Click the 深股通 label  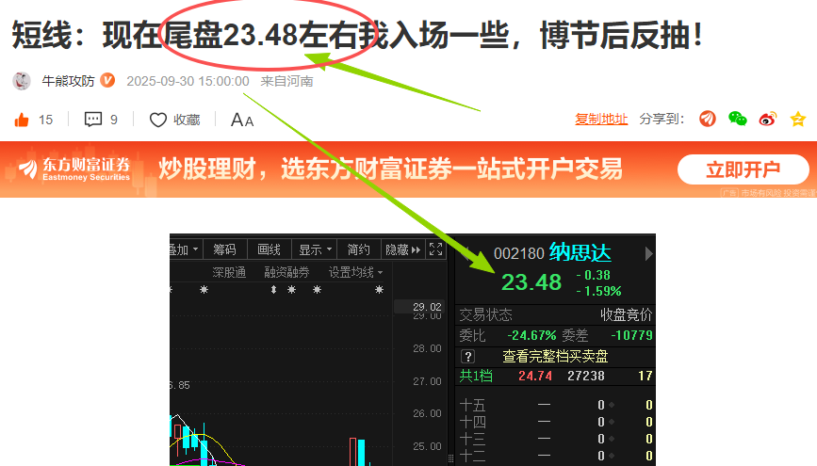(229, 272)
